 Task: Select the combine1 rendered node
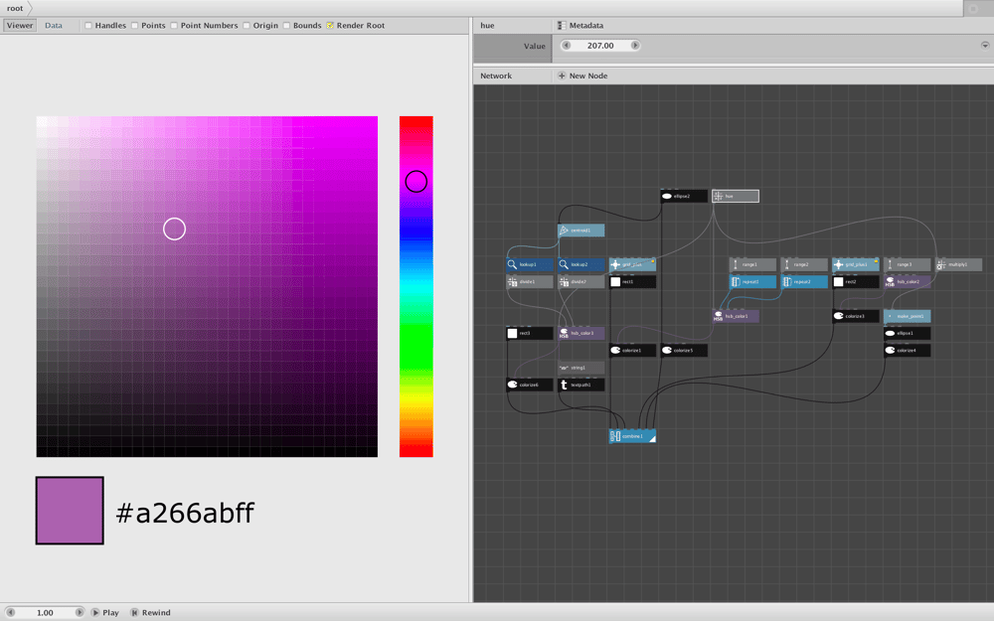(632, 436)
